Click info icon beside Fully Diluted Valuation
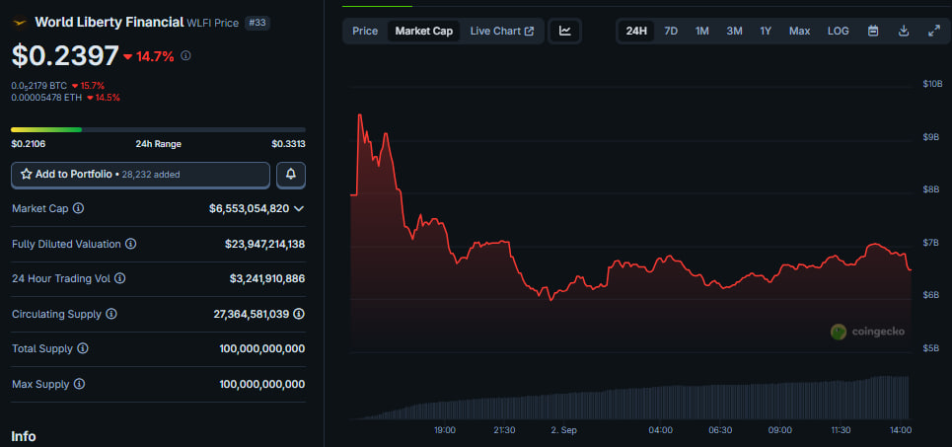The image size is (952, 447). 131,244
